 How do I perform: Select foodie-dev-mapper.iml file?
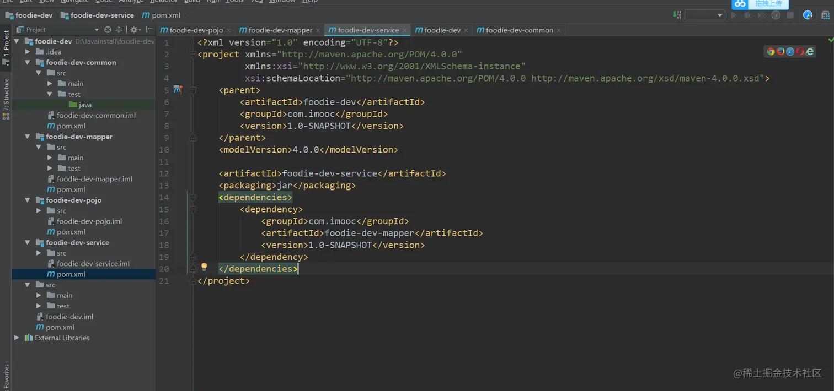90,179
